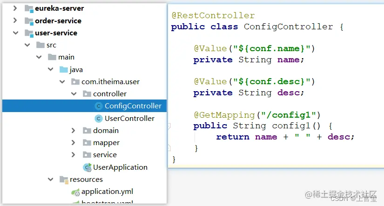The width and height of the screenshot is (384, 206).
Task: Collapse the java folder
Action: click(50, 69)
